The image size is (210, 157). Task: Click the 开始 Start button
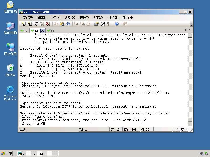7,153
